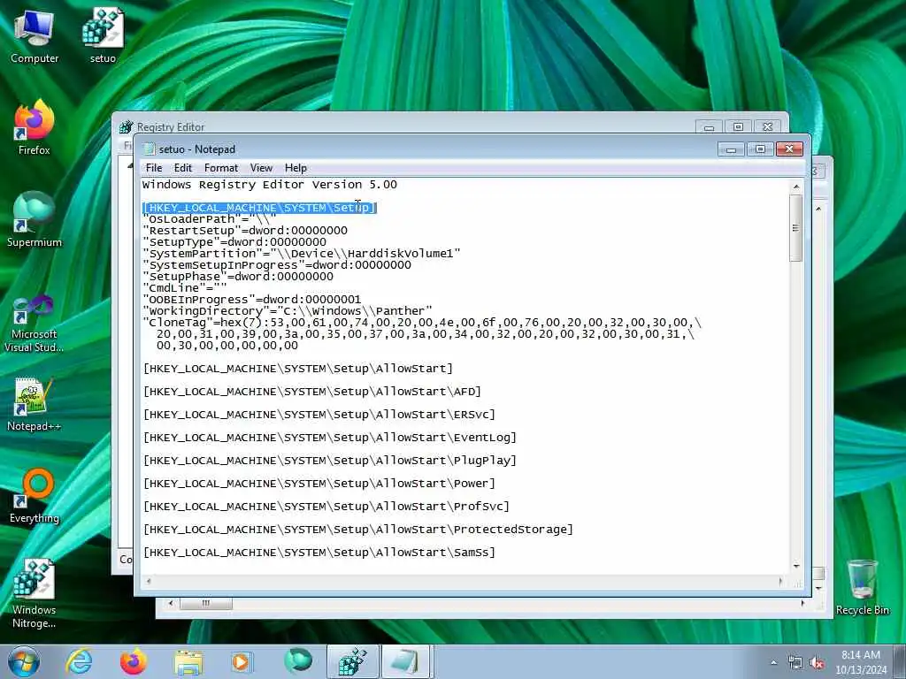The width and height of the screenshot is (906, 679).
Task: Close the setuo Notepad window
Action: 789,149
